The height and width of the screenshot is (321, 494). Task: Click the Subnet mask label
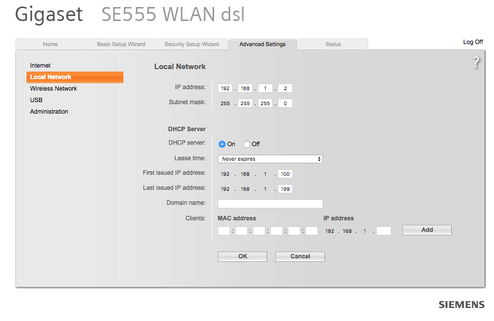(187, 102)
